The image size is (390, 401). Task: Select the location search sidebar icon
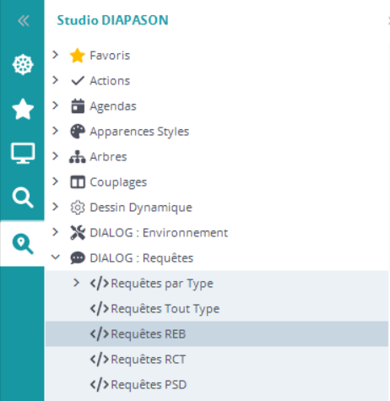23,244
